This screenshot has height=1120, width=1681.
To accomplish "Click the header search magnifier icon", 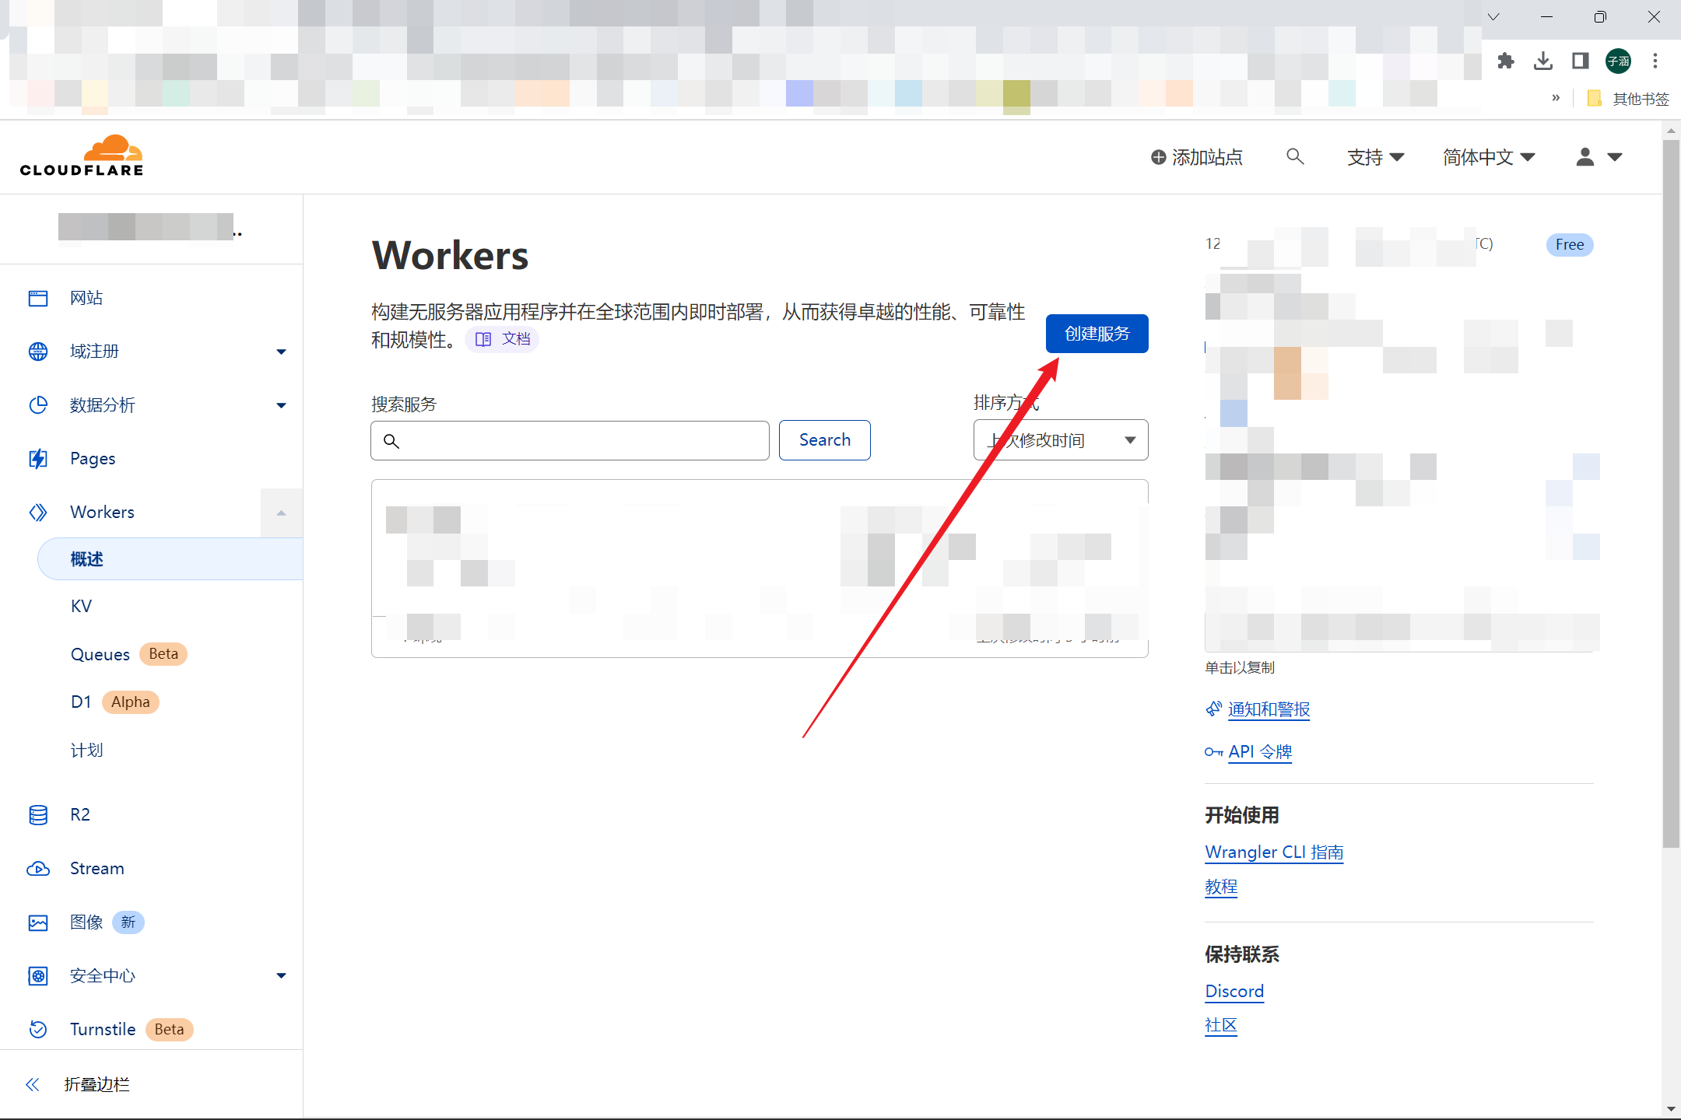I will [1295, 156].
